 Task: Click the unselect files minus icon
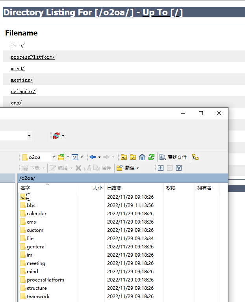(x=170, y=168)
